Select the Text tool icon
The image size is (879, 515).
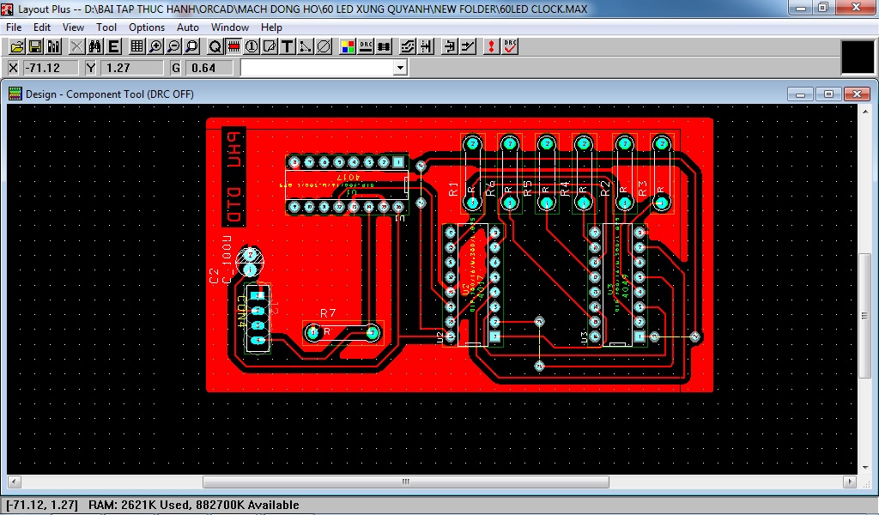[287, 46]
